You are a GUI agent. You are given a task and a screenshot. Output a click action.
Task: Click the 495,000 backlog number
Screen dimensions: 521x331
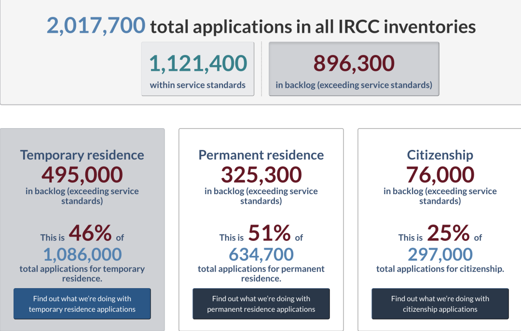point(82,174)
